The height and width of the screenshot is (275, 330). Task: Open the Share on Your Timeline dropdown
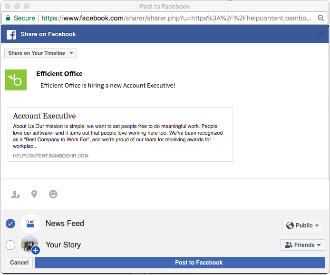(40, 53)
